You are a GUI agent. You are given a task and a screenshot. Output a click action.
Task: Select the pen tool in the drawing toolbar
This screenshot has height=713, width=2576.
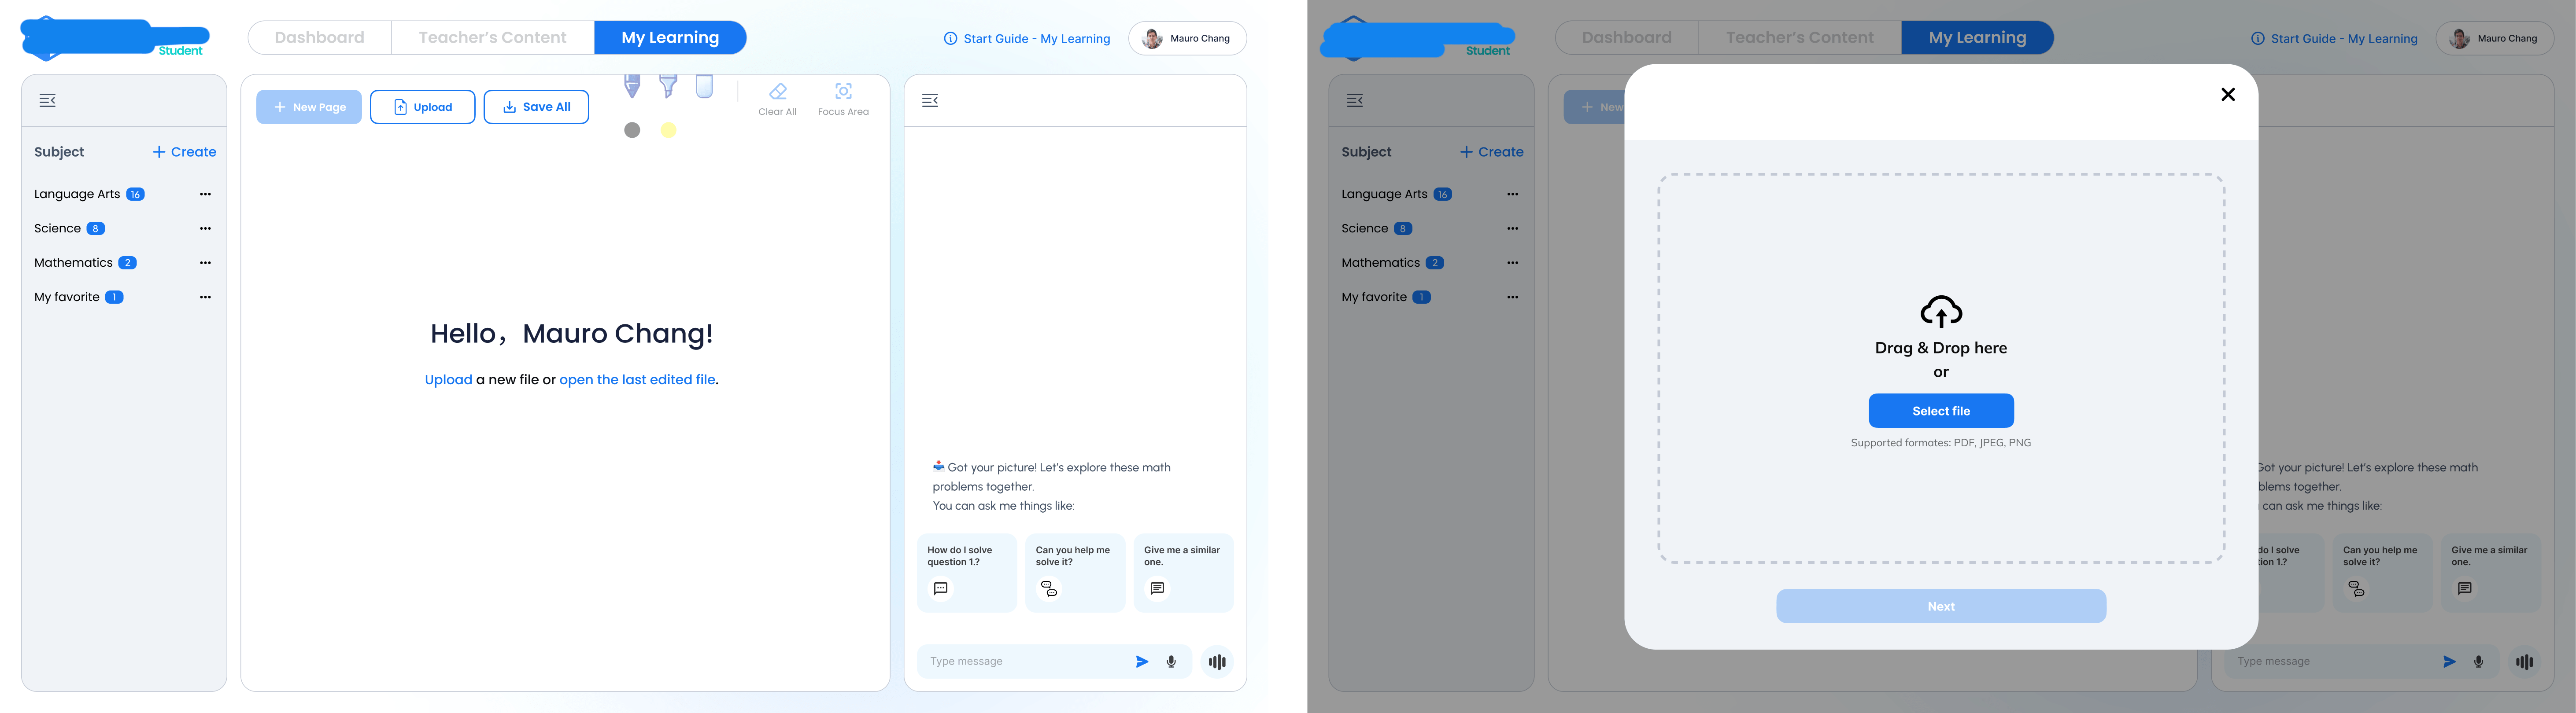tap(632, 86)
